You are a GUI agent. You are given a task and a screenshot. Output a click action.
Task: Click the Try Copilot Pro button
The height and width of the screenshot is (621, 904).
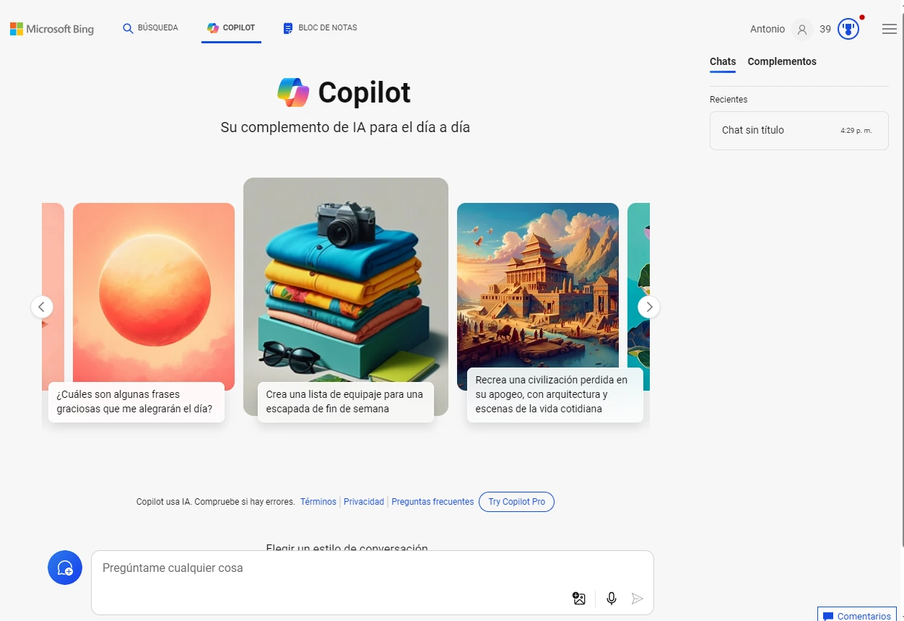[516, 502]
